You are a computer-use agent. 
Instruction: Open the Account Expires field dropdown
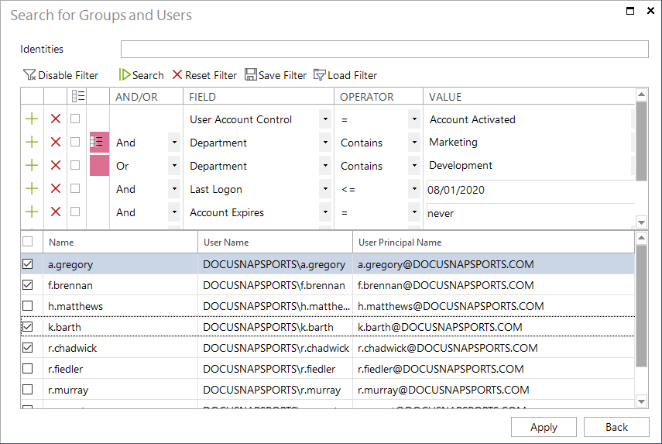pyautogui.click(x=325, y=212)
